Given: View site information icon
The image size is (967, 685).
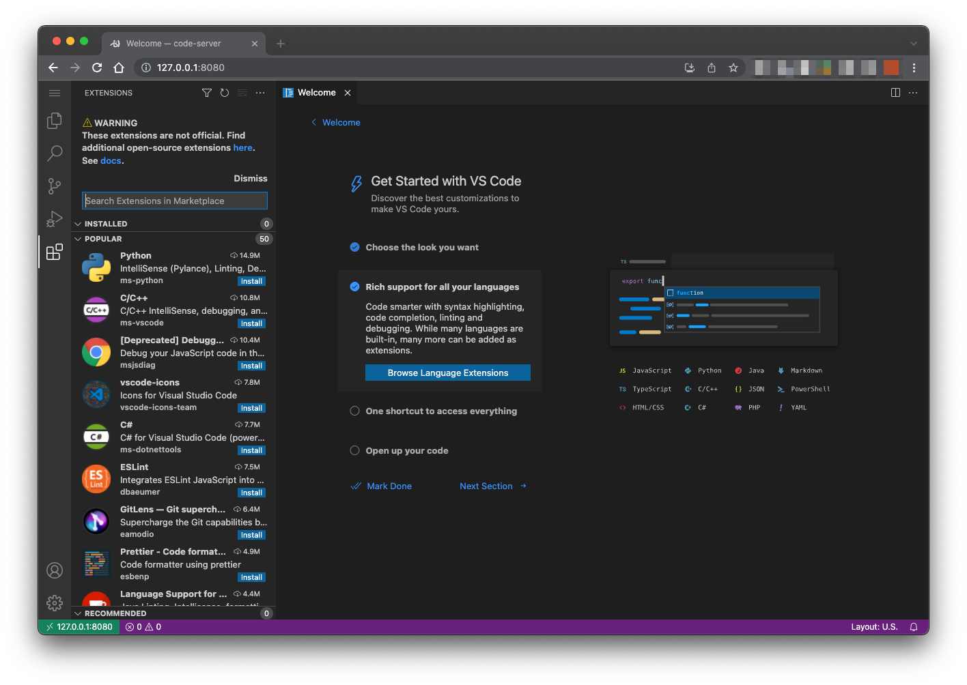Looking at the screenshot, I should [x=145, y=68].
